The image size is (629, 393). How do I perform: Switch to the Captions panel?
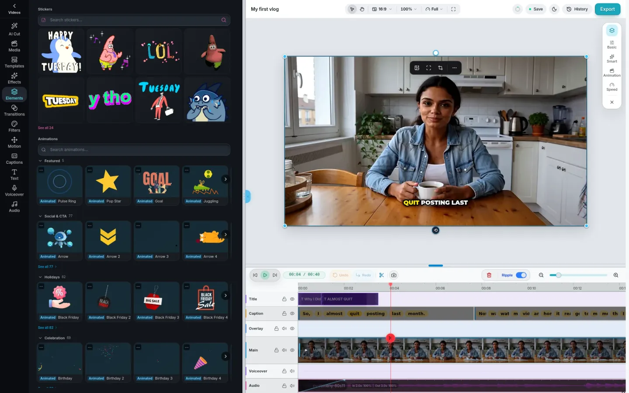pyautogui.click(x=14, y=159)
